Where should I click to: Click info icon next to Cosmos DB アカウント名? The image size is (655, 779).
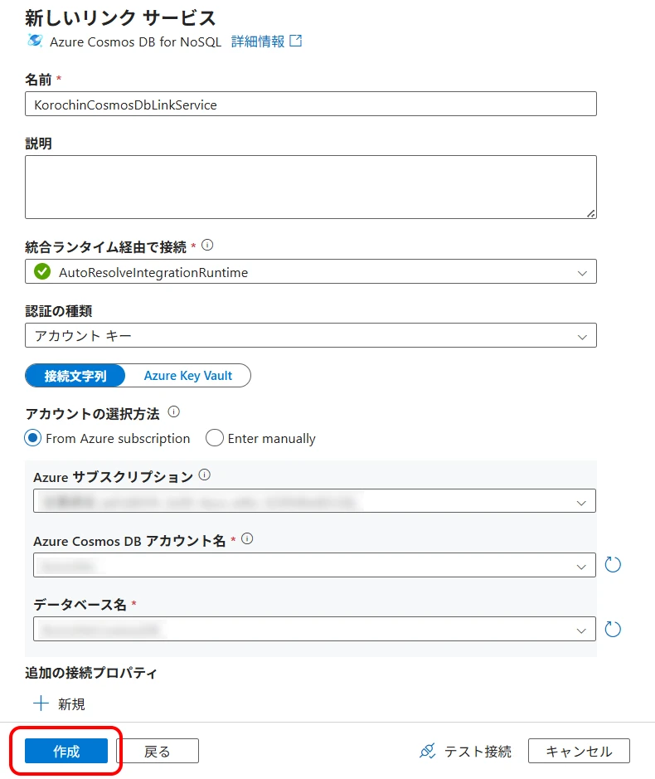click(x=246, y=539)
